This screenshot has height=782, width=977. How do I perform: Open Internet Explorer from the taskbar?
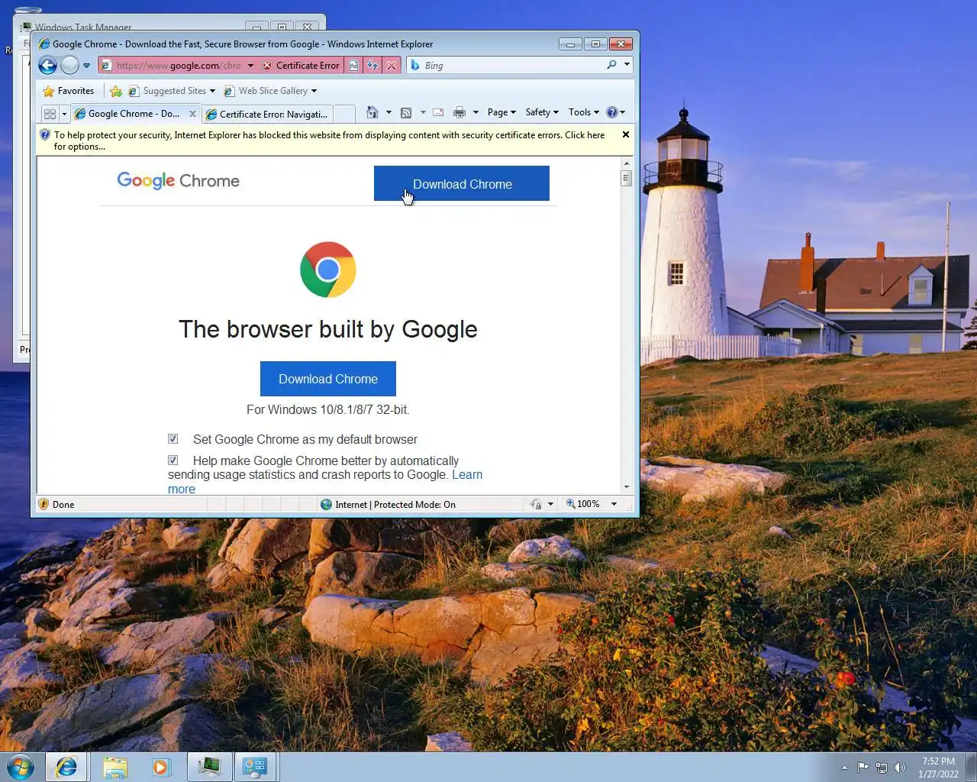[66, 767]
